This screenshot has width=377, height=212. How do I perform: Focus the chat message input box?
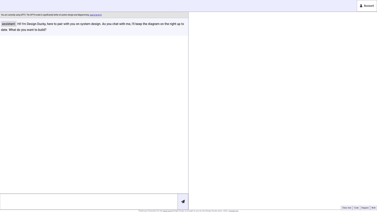click(x=89, y=202)
